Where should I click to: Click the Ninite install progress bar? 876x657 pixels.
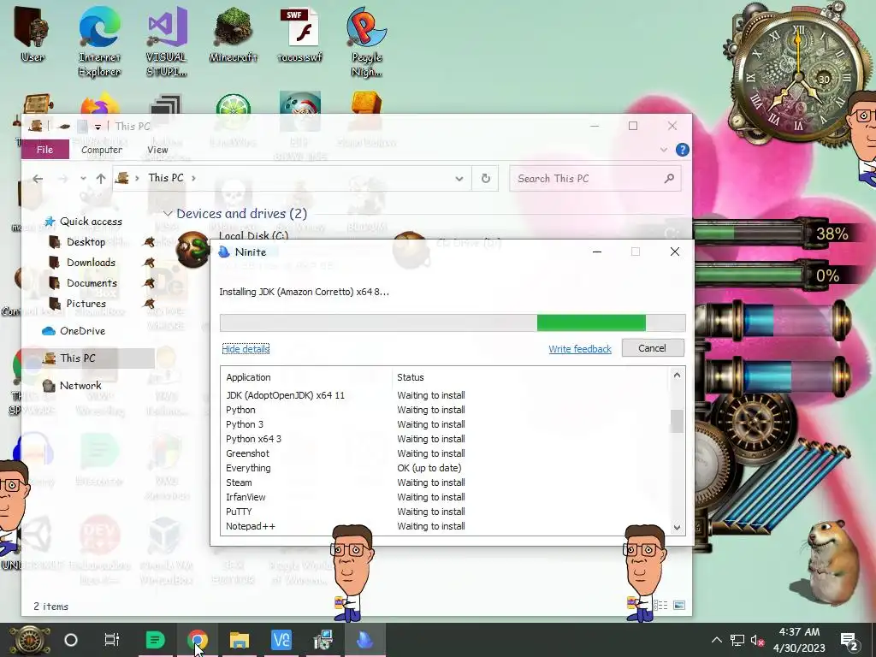point(453,323)
